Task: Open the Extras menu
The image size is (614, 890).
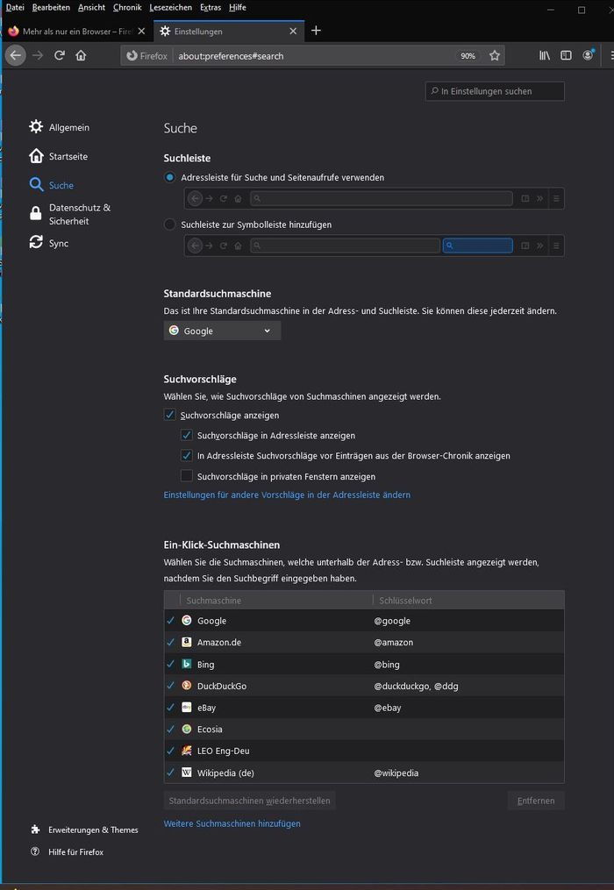Action: [x=211, y=7]
